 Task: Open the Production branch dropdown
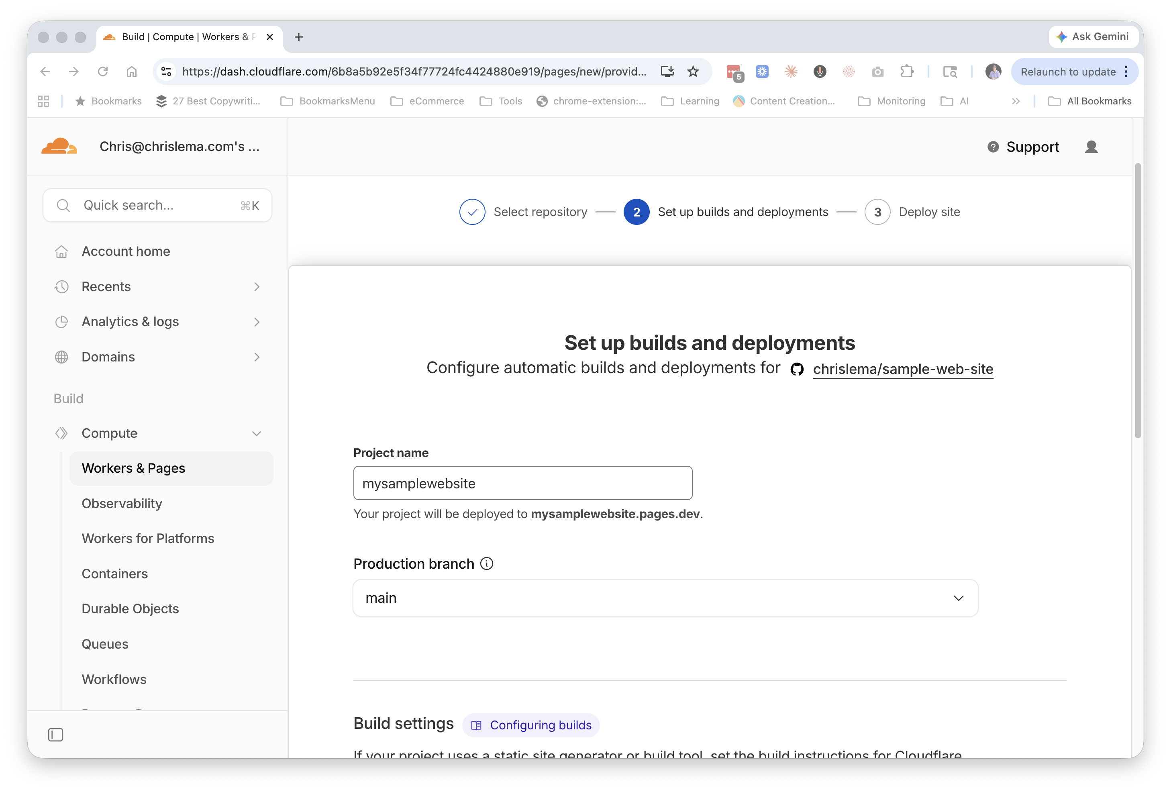click(665, 598)
